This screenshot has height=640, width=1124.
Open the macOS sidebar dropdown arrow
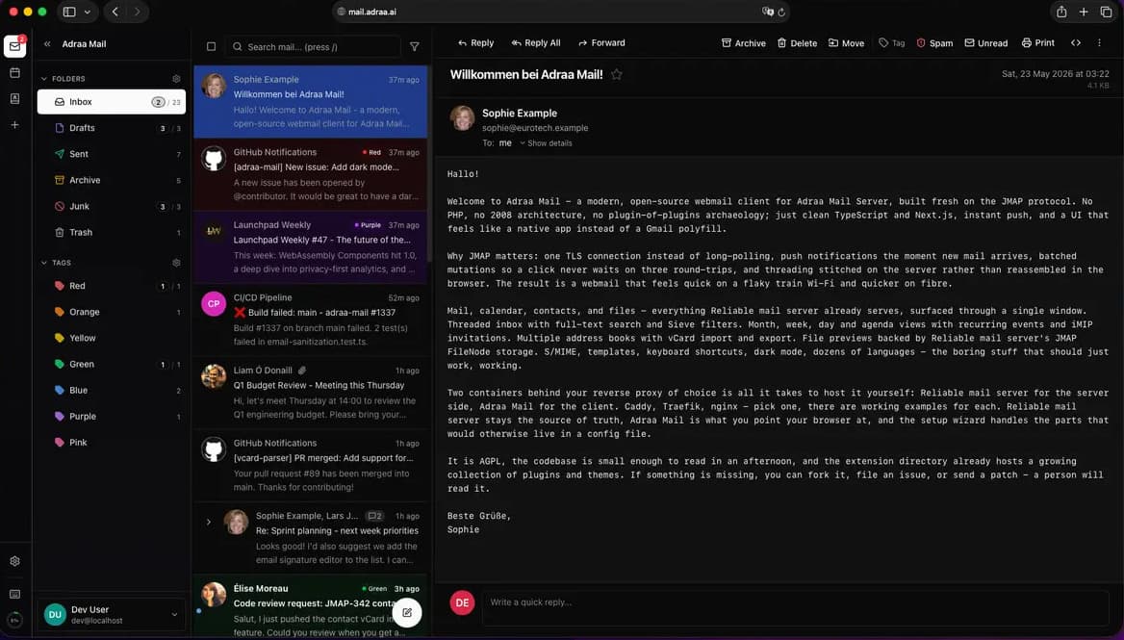point(88,12)
